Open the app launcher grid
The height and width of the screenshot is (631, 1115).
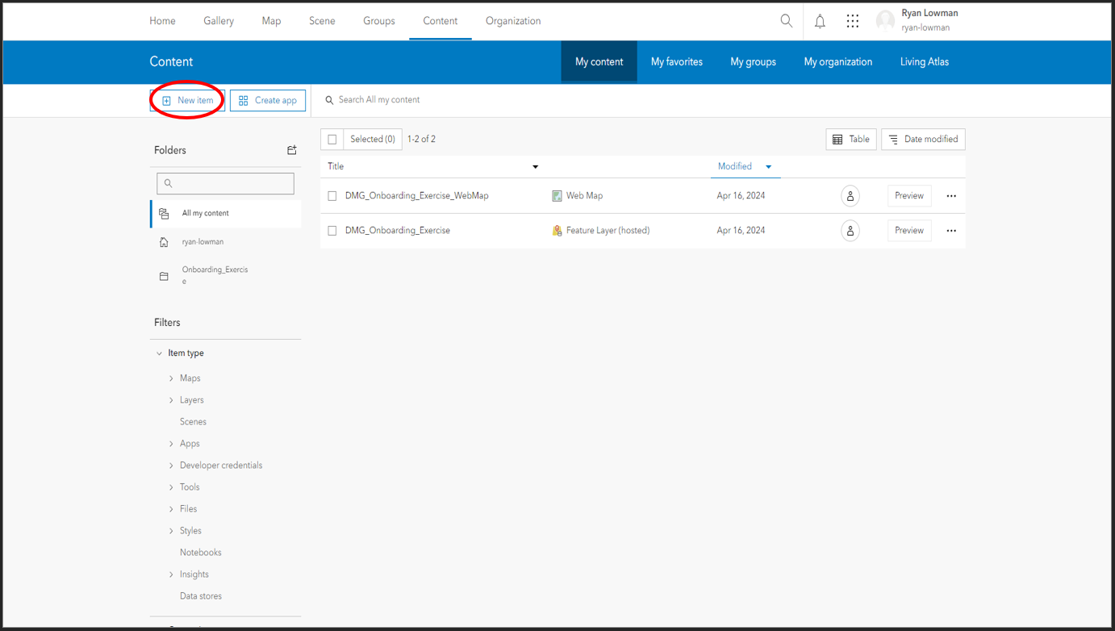pos(853,20)
